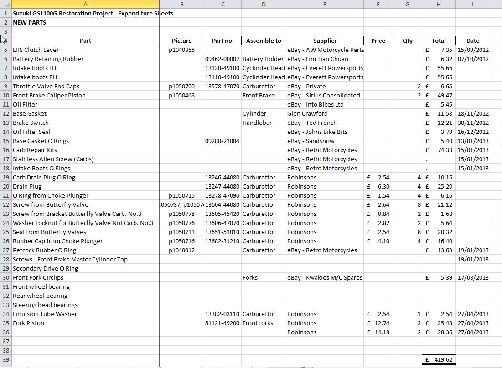Select the date cell 18/11/2012
Screen dimensions: 502x368
(x=472, y=113)
